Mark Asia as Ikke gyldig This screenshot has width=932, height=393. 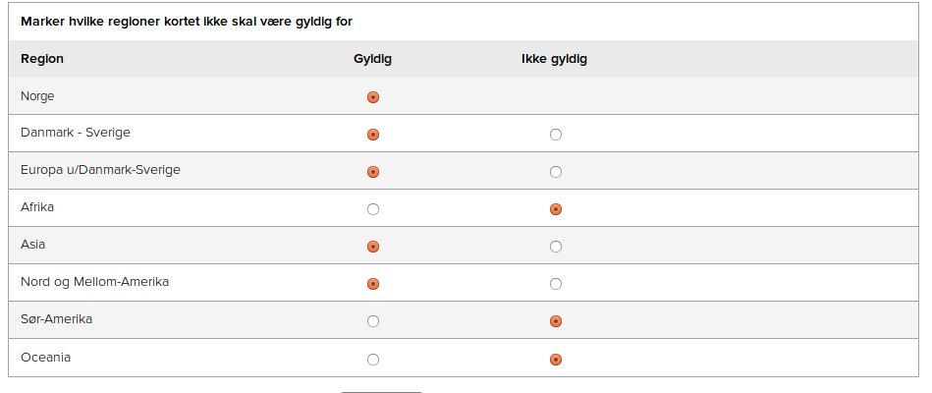(x=555, y=247)
